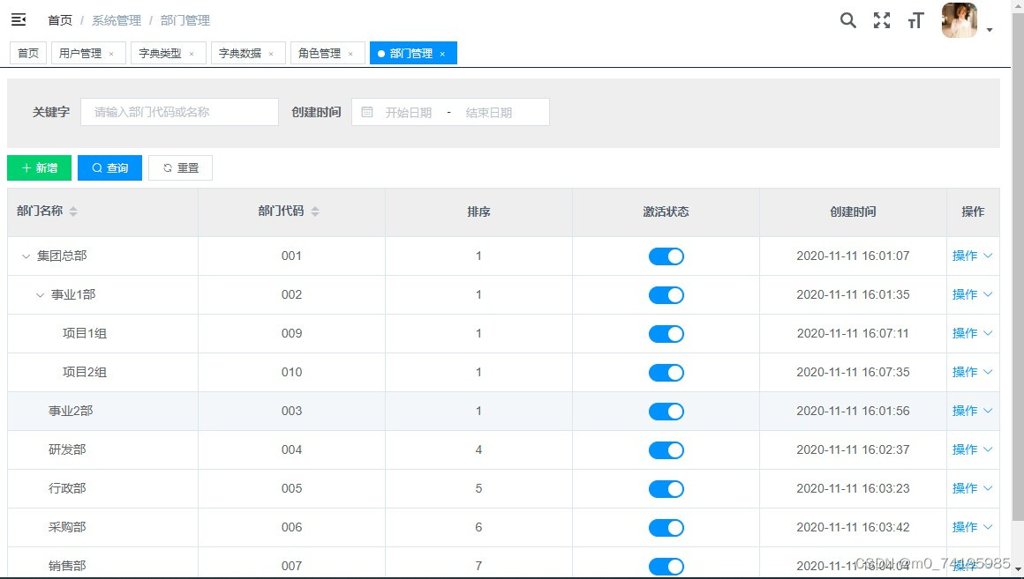Click calendar icon in date range
The height and width of the screenshot is (579, 1024).
367,112
